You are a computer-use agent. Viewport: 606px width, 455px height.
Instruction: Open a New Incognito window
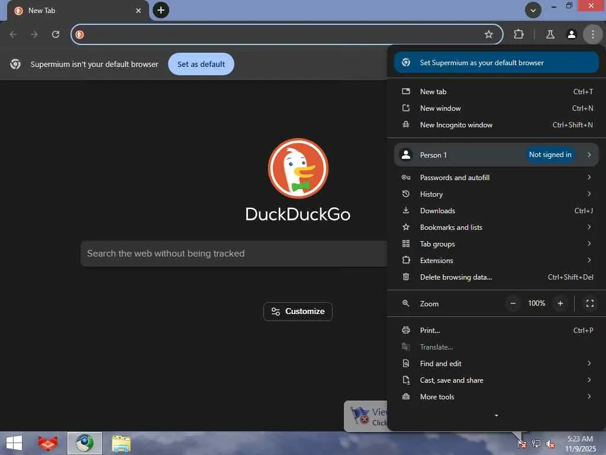point(497,125)
